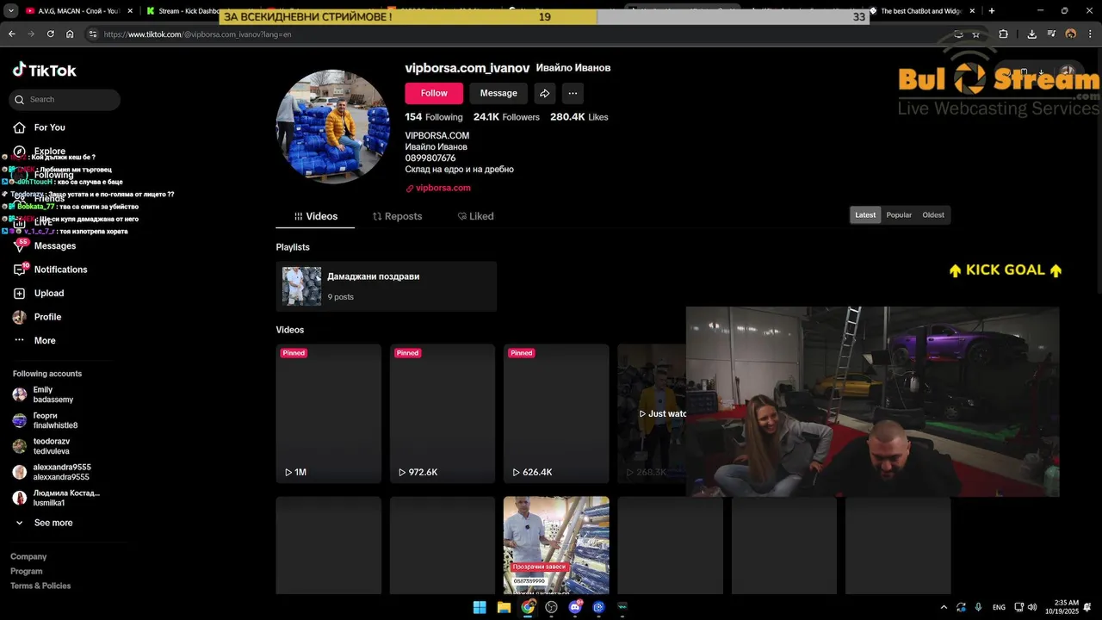Open followed account Людмила lusmilka1
This screenshot has width=1102, height=620.
[55, 498]
